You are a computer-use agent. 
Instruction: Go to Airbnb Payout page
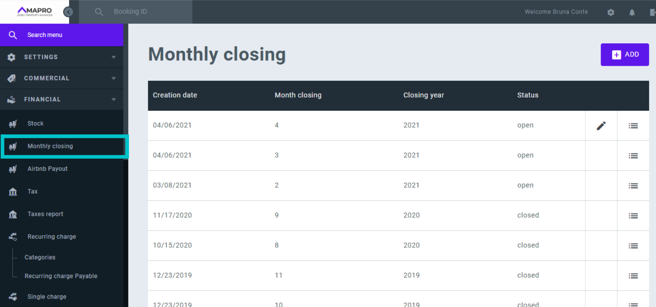47,169
